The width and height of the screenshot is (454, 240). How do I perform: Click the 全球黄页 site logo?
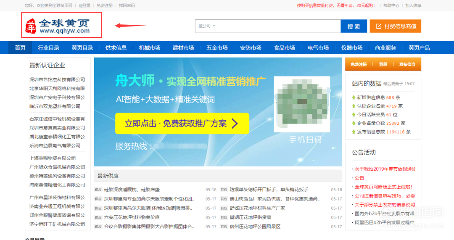click(x=62, y=25)
